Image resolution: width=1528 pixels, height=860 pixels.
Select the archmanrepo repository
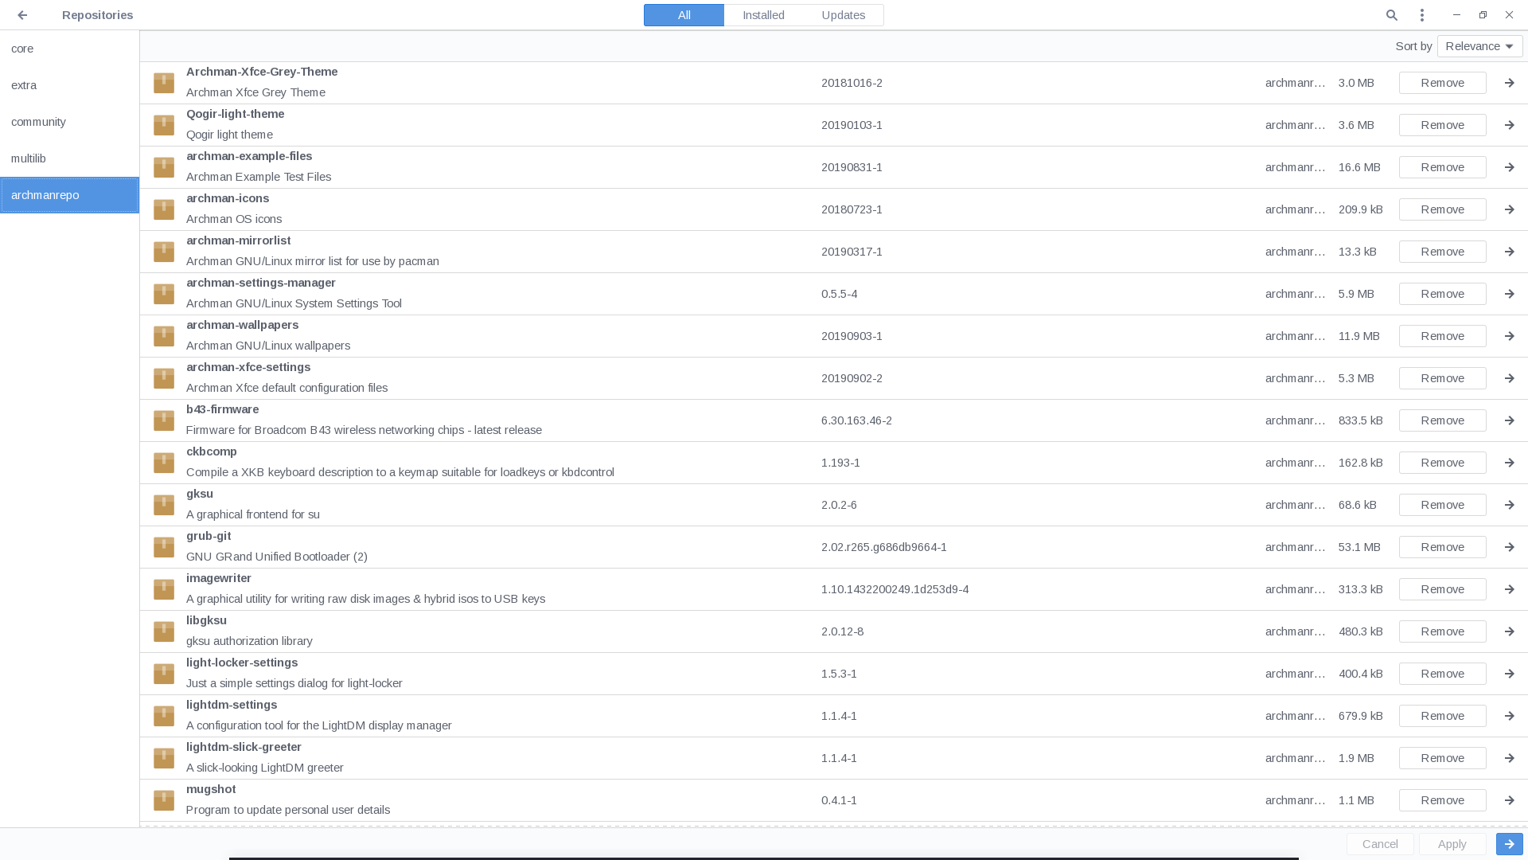coord(69,195)
